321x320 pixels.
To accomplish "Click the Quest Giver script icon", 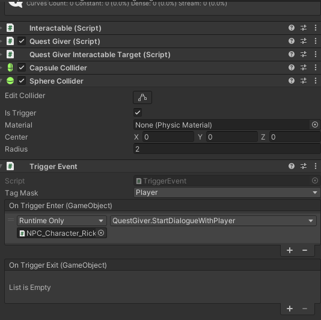I will click(x=10, y=41).
